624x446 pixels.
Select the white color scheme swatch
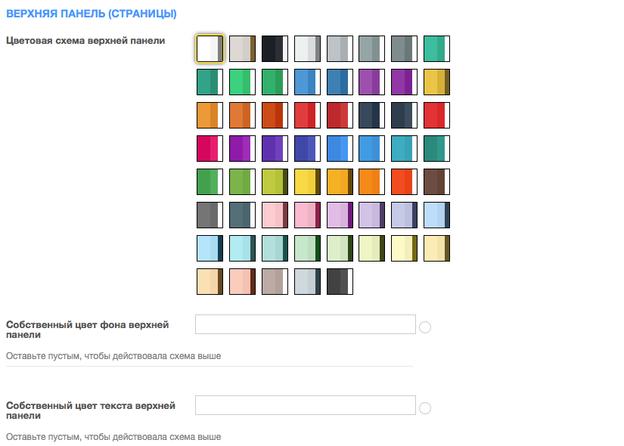[210, 48]
